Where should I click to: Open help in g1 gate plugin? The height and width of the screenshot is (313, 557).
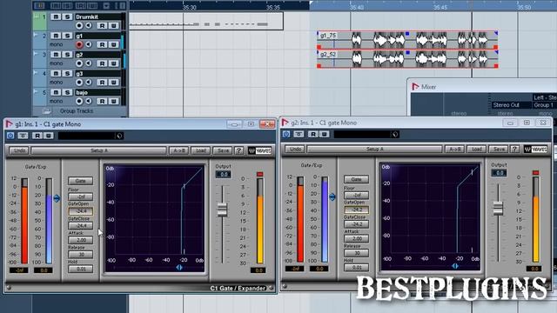238,150
